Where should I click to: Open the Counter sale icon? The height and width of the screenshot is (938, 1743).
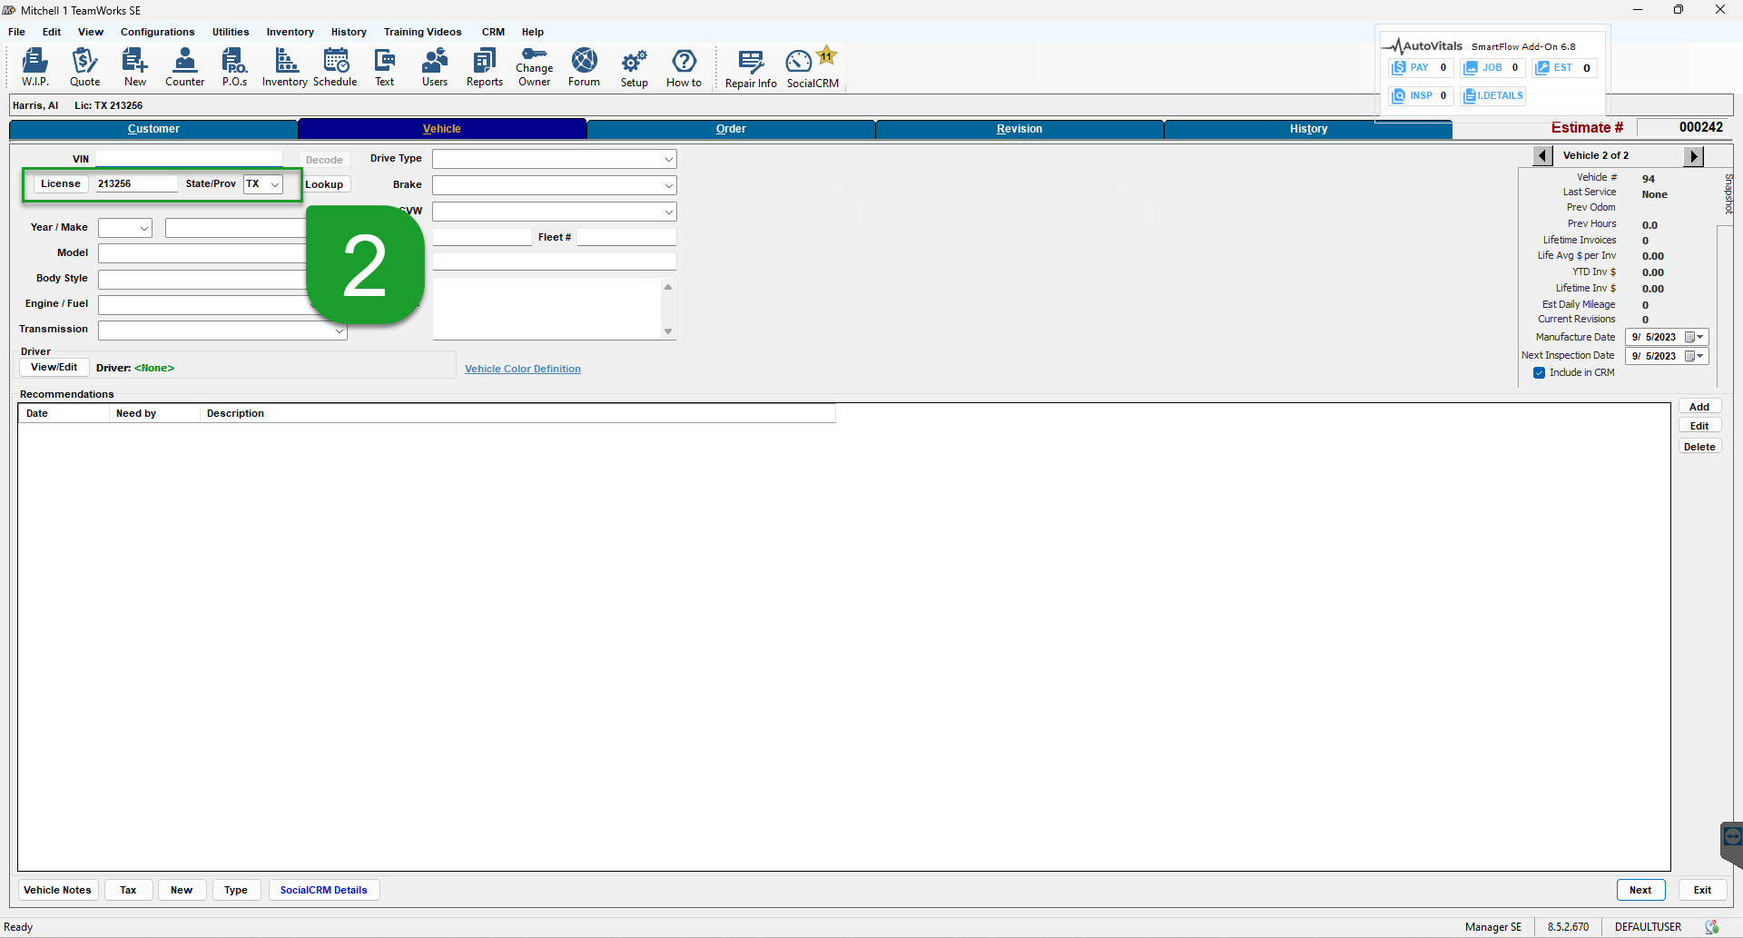184,67
